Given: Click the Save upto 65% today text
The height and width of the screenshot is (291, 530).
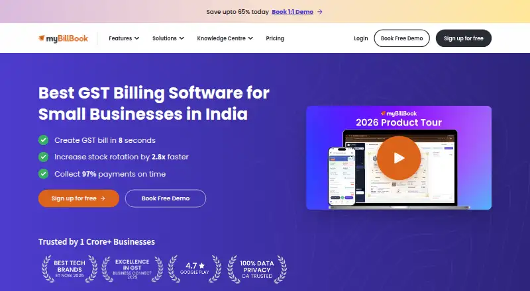Looking at the screenshot, I should click(237, 12).
